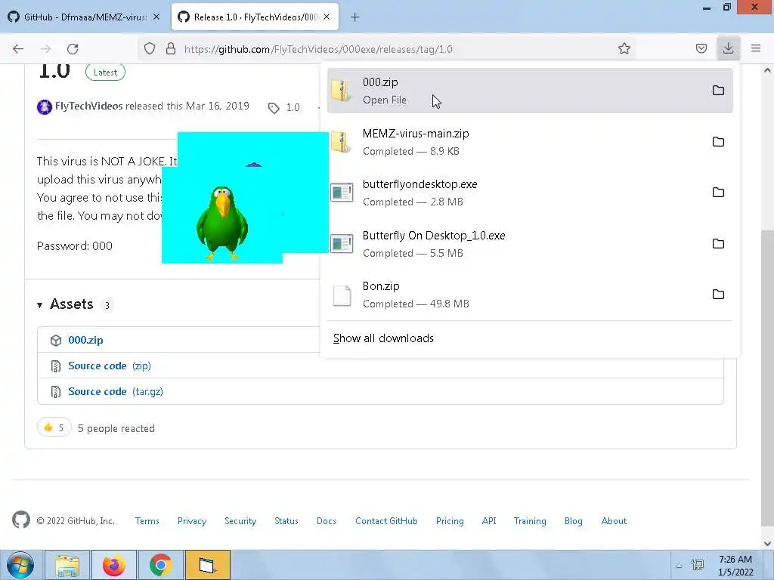Show hidden system tray icons
This screenshot has height=580, width=774.
coord(680,566)
